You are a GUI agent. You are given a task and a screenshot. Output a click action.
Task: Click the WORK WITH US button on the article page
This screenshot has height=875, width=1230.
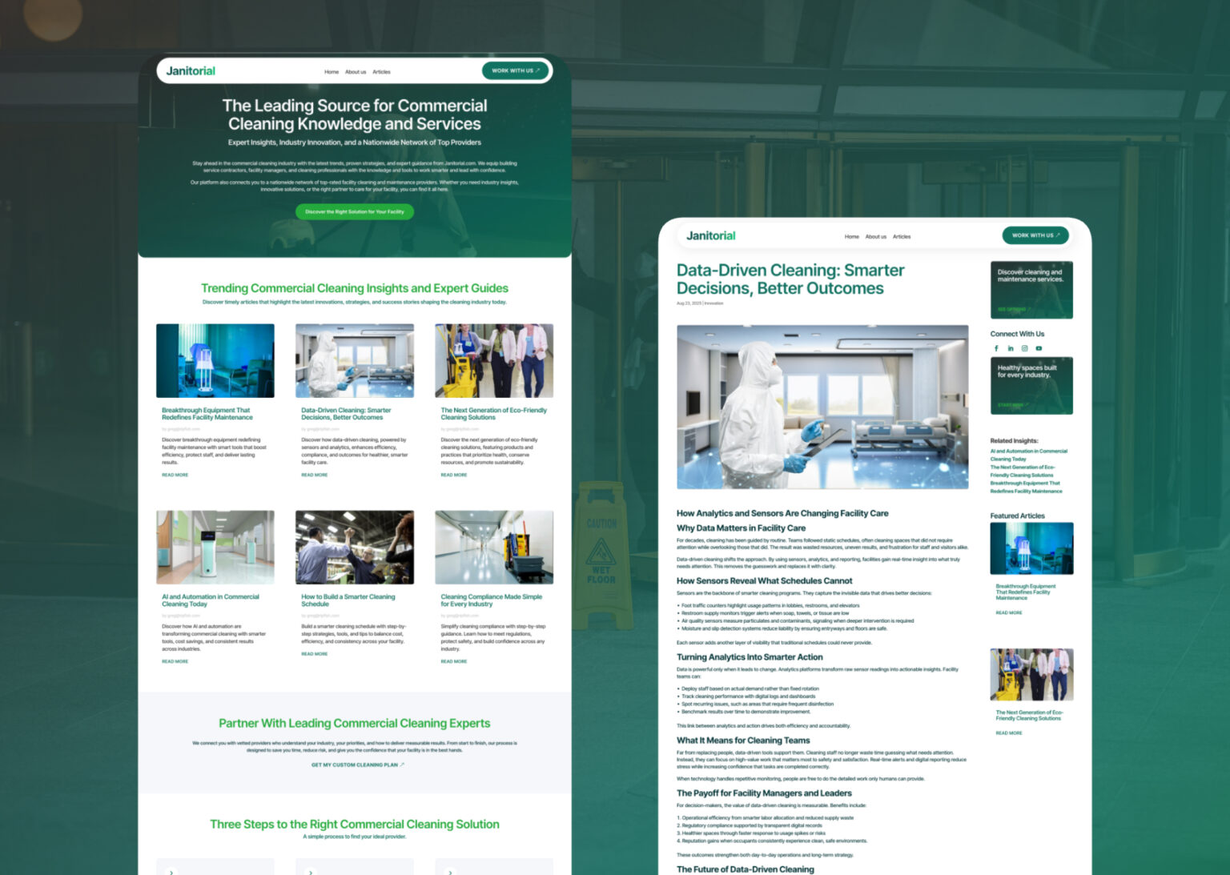point(1035,235)
